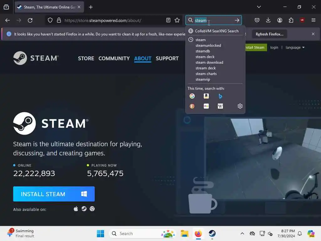The height and width of the screenshot is (241, 321).
Task: Click into the search bar field
Action: point(214,20)
